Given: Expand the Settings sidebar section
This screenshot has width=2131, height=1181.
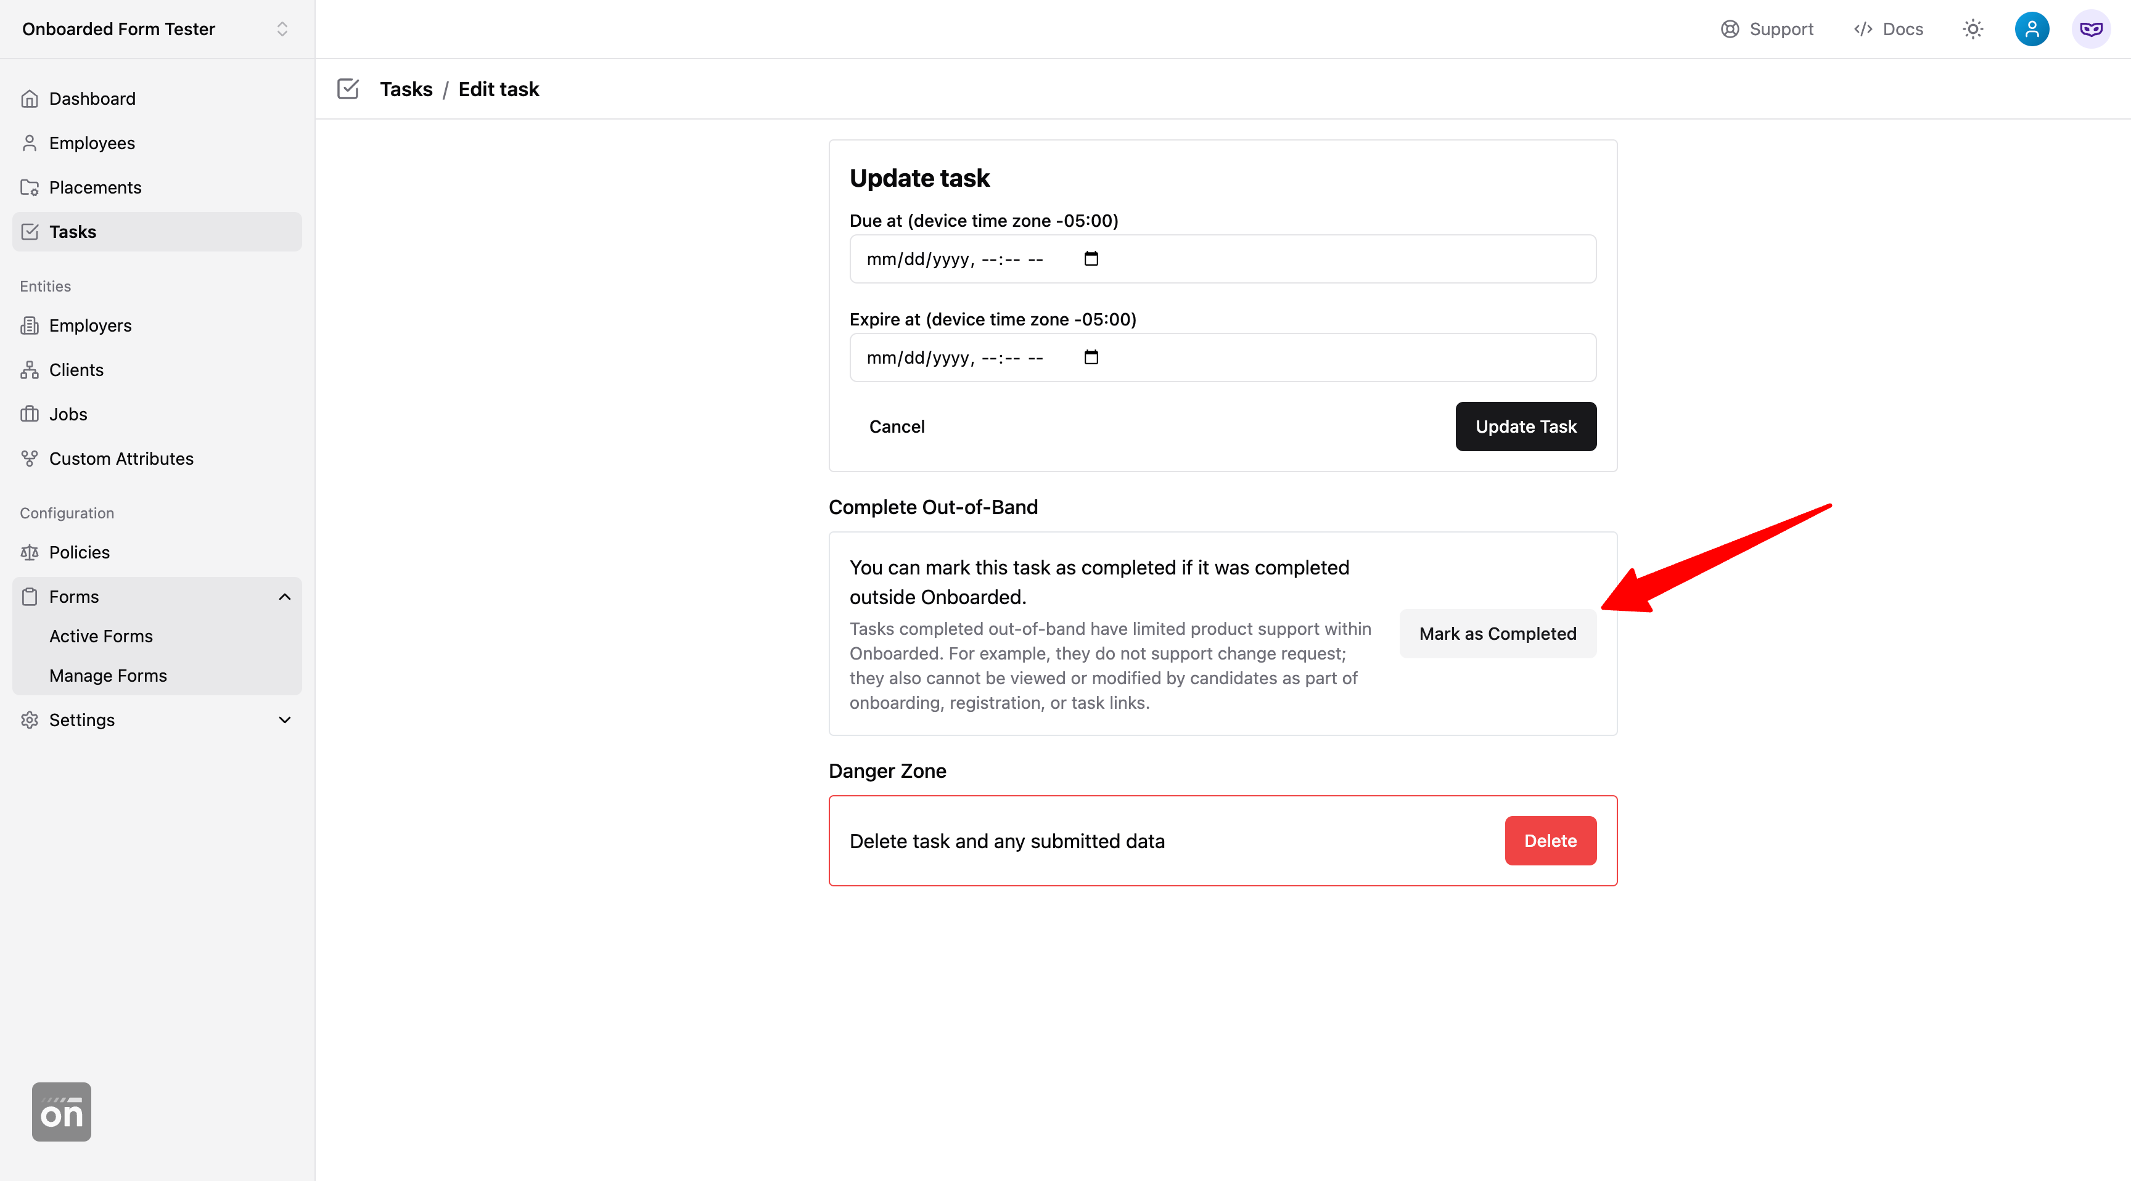Looking at the screenshot, I should (x=285, y=719).
